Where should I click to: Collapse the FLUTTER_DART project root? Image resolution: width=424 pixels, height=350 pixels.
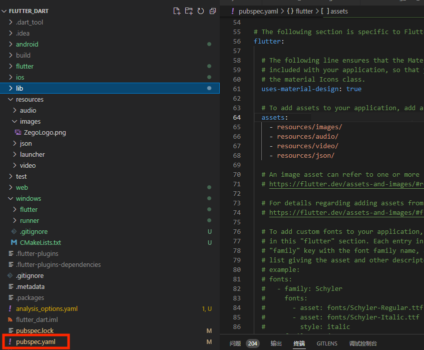4,11
